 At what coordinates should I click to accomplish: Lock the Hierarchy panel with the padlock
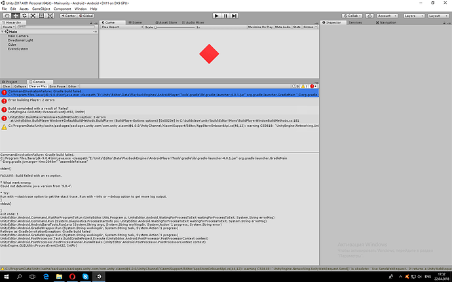point(91,23)
